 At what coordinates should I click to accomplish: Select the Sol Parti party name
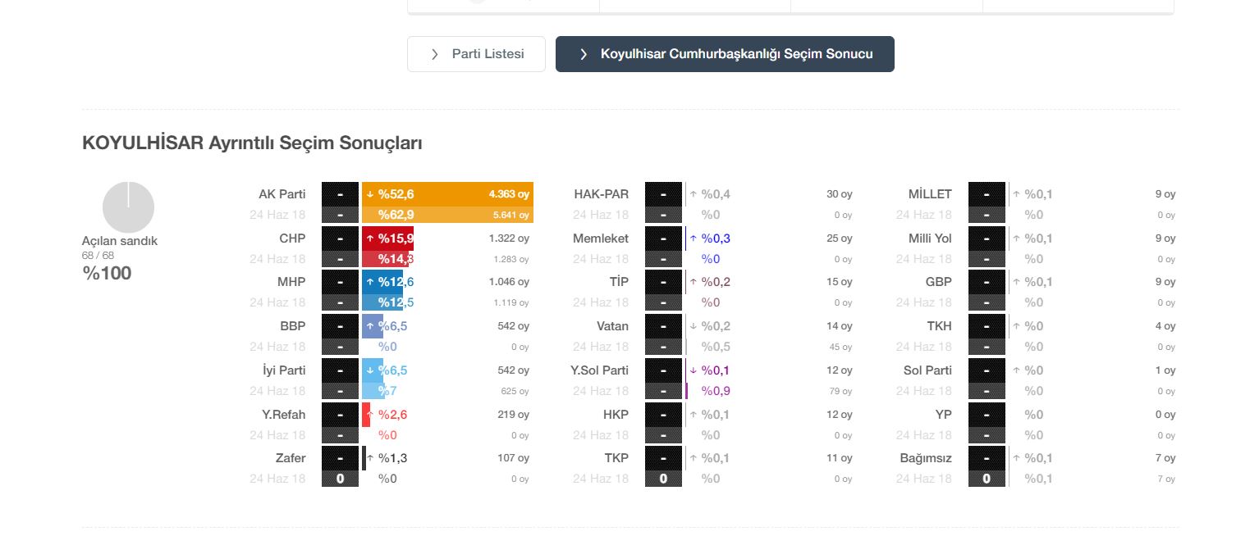(928, 370)
